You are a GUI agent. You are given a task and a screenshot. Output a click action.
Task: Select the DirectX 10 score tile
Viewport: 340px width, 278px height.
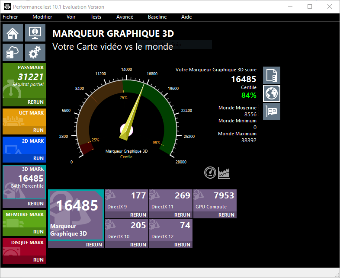click(x=127, y=230)
